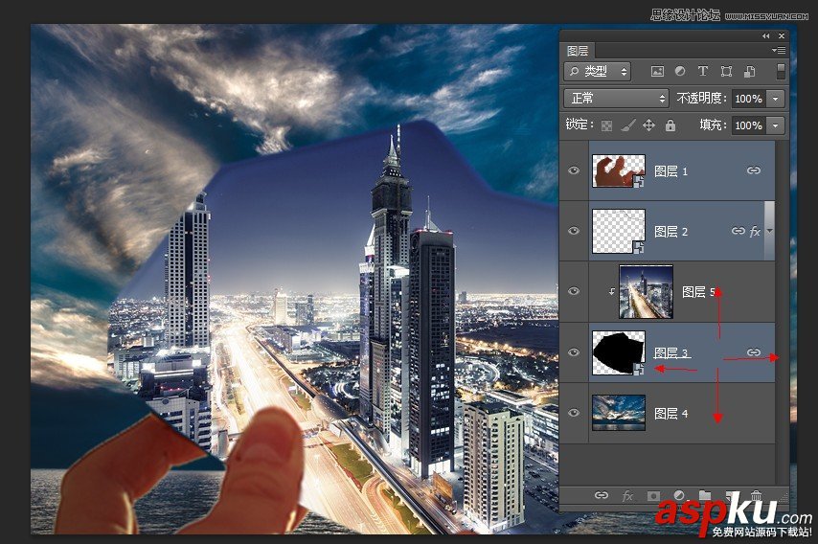This screenshot has height=544, width=818.
Task: Click the 图层 2 layer name
Action: pyautogui.click(x=670, y=232)
